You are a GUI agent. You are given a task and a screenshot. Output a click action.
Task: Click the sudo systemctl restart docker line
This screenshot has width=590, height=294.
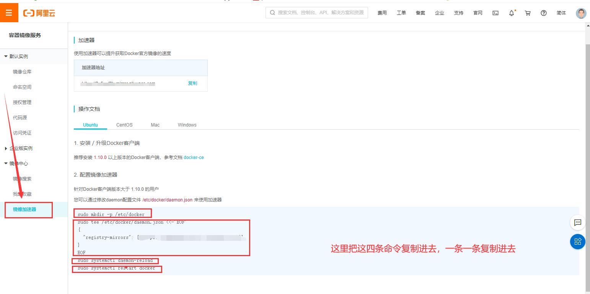point(116,268)
